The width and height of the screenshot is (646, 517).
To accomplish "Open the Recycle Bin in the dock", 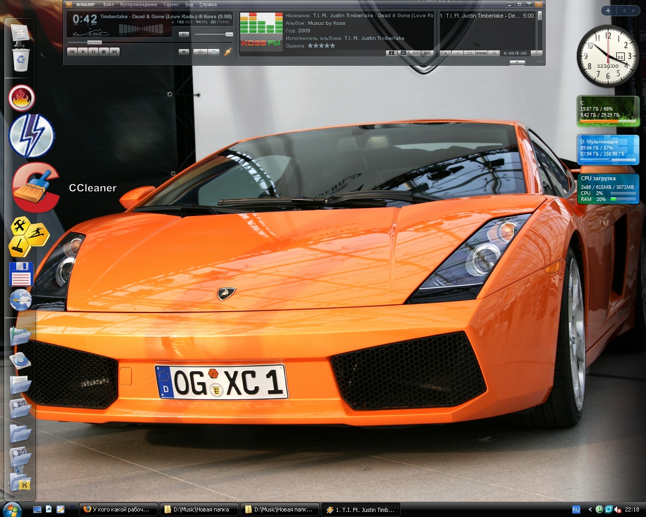I will coord(21,60).
